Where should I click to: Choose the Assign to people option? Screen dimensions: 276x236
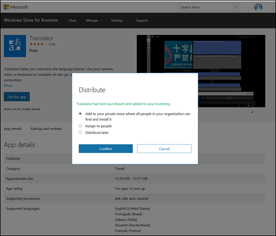[x=80, y=126]
